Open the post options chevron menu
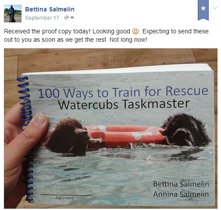221x210 pixels. pos(215,8)
